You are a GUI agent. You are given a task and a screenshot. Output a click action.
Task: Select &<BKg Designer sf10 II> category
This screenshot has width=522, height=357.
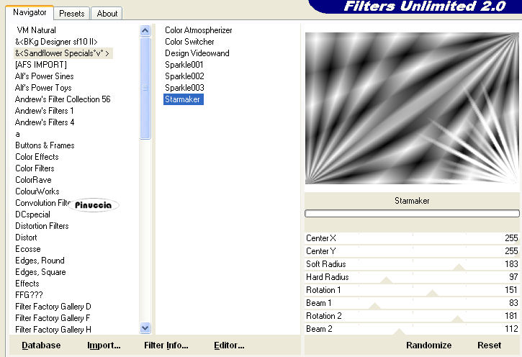[56, 42]
